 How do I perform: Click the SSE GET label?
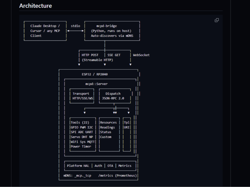114,55
